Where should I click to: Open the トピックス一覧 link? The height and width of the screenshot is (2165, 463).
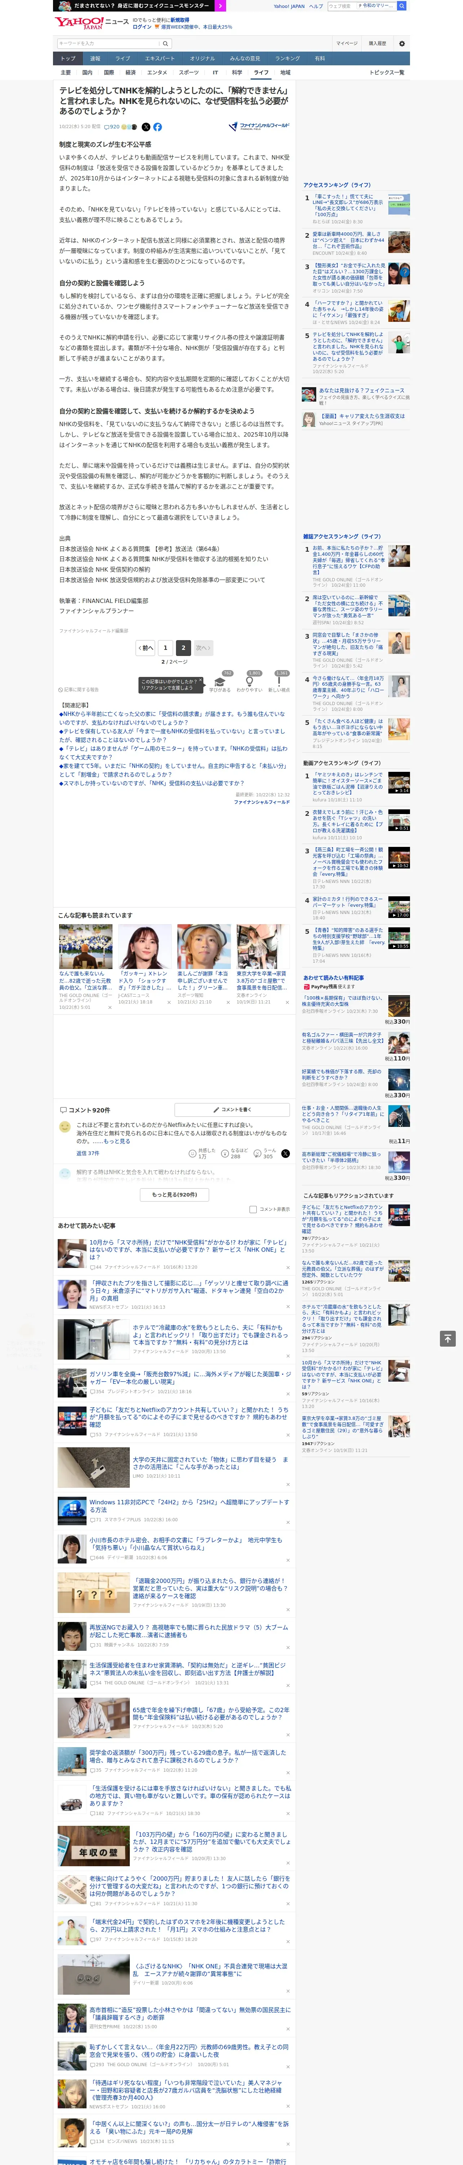[x=387, y=72]
